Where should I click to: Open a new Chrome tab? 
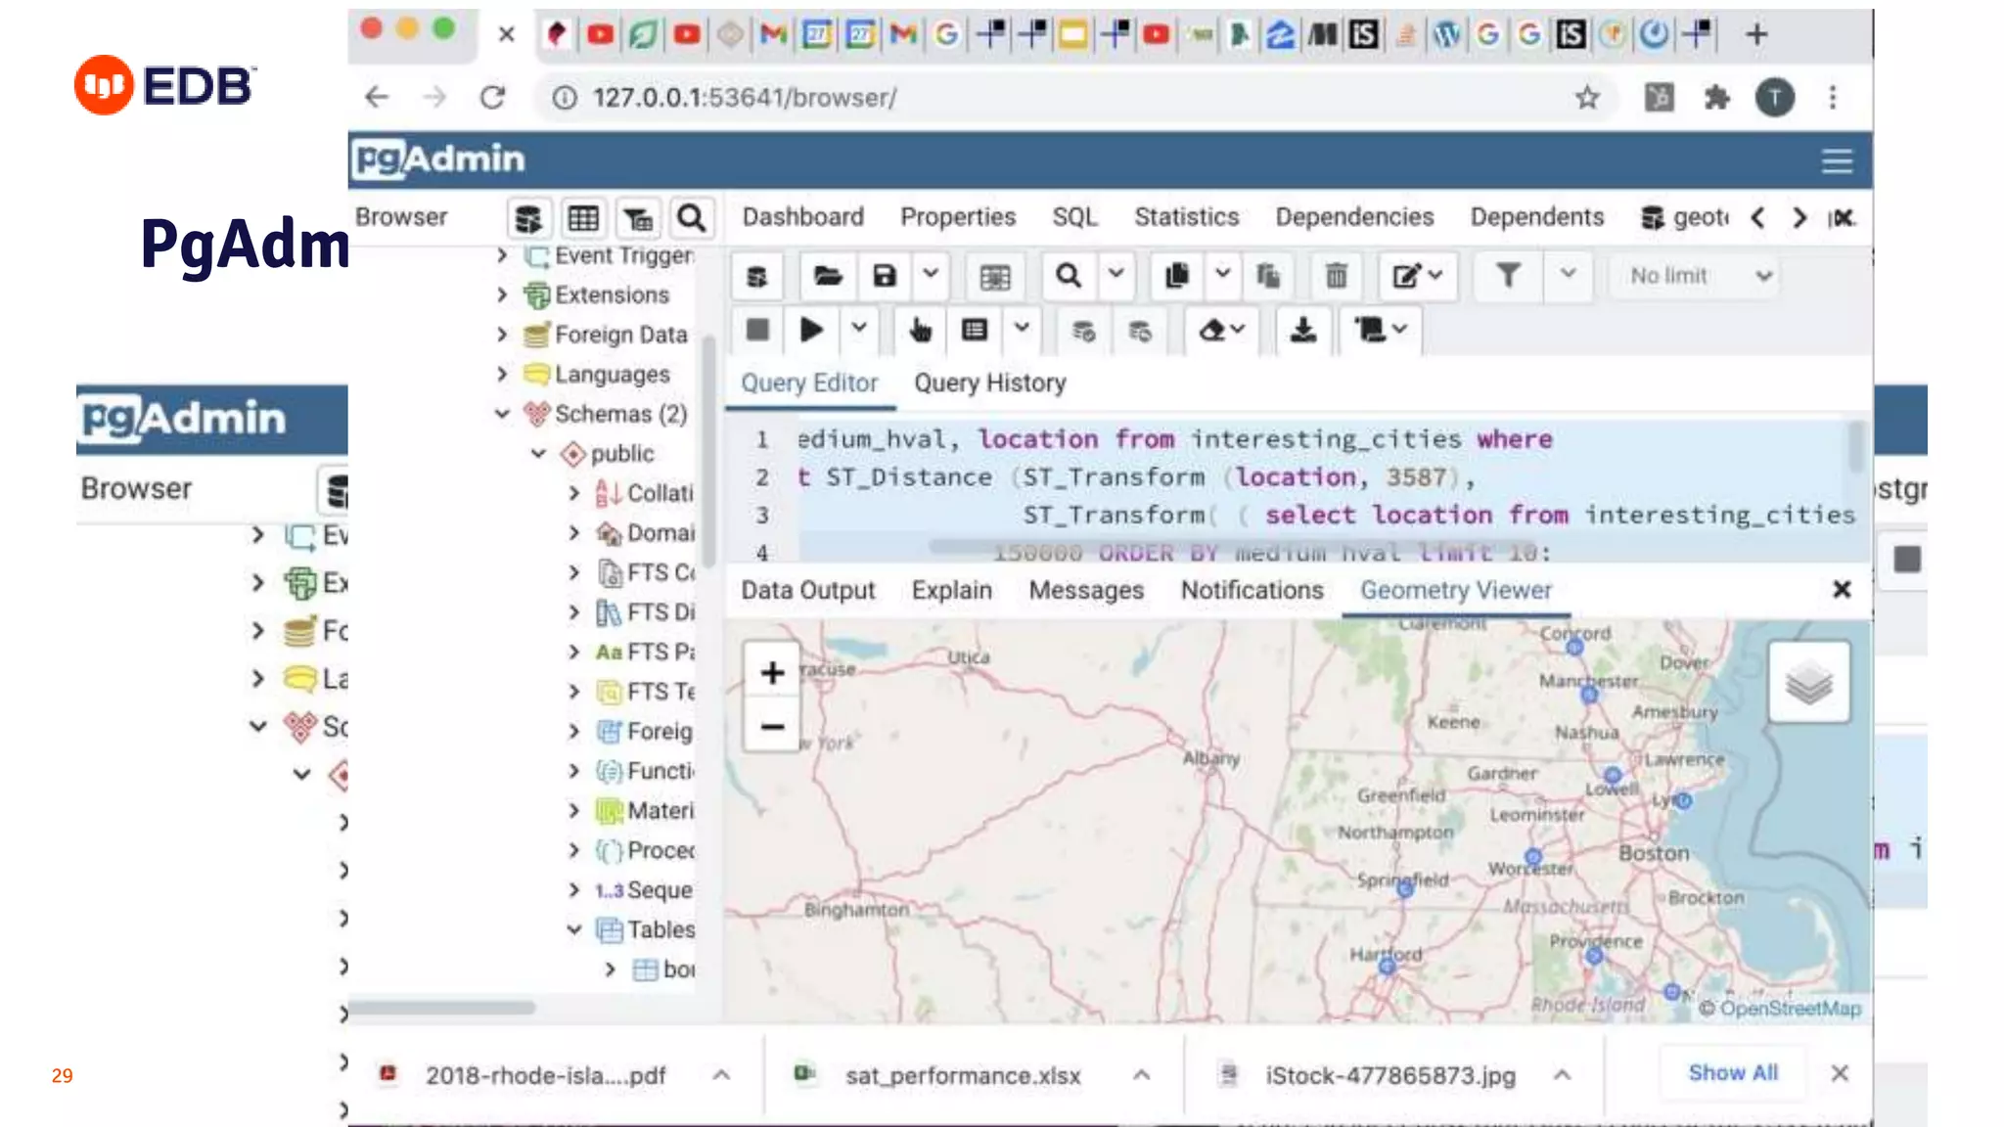(x=1756, y=35)
